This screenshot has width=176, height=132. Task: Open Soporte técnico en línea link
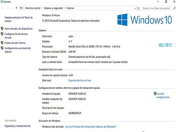click(80, 80)
